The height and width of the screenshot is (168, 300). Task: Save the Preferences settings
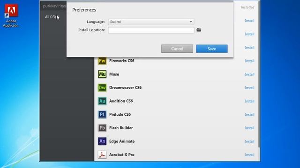click(x=212, y=49)
